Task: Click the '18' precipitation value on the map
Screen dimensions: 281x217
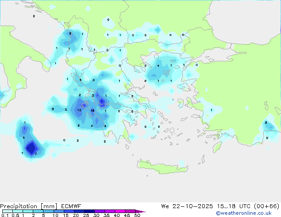Action: pos(92,110)
